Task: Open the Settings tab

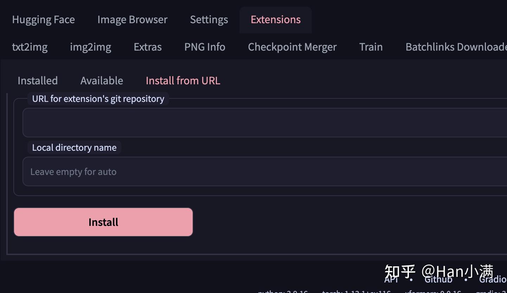Action: [209, 20]
